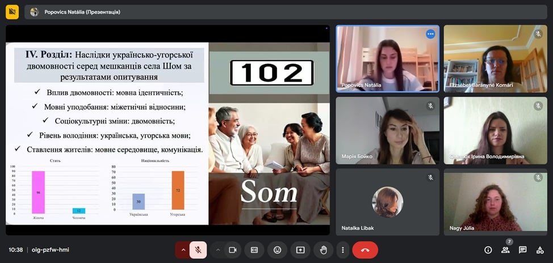Unmute the microphone
The height and width of the screenshot is (263, 553).
pos(198,250)
